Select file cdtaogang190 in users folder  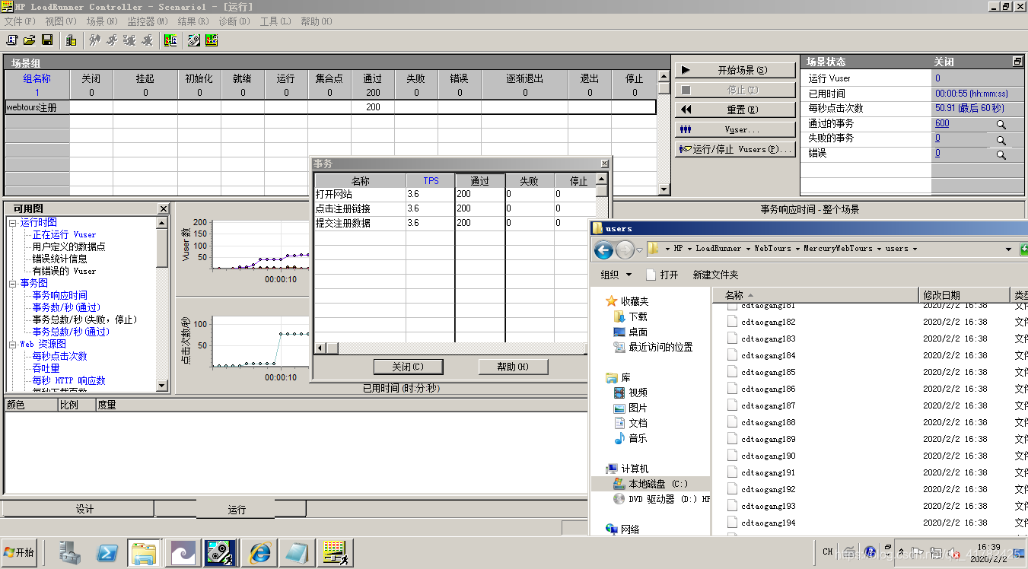click(769, 456)
